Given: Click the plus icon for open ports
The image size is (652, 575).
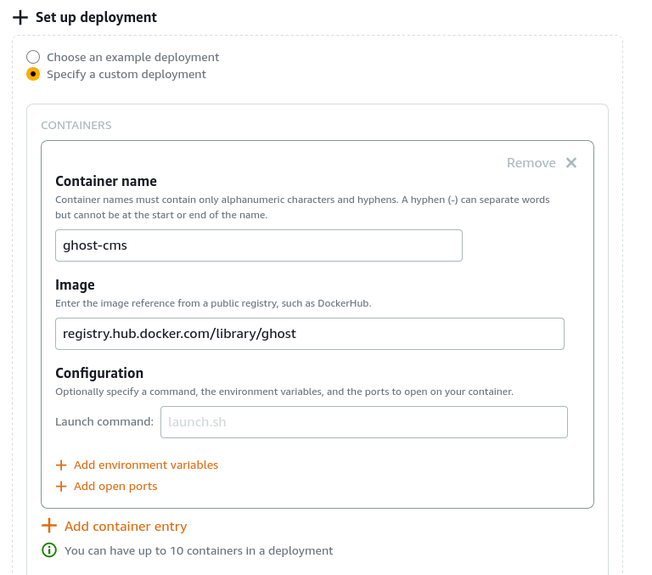Looking at the screenshot, I should coord(61,487).
